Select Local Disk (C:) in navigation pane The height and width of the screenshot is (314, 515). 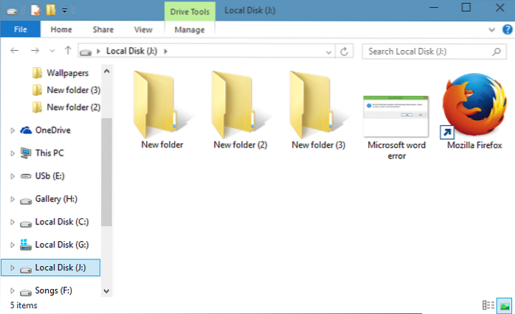pos(61,222)
